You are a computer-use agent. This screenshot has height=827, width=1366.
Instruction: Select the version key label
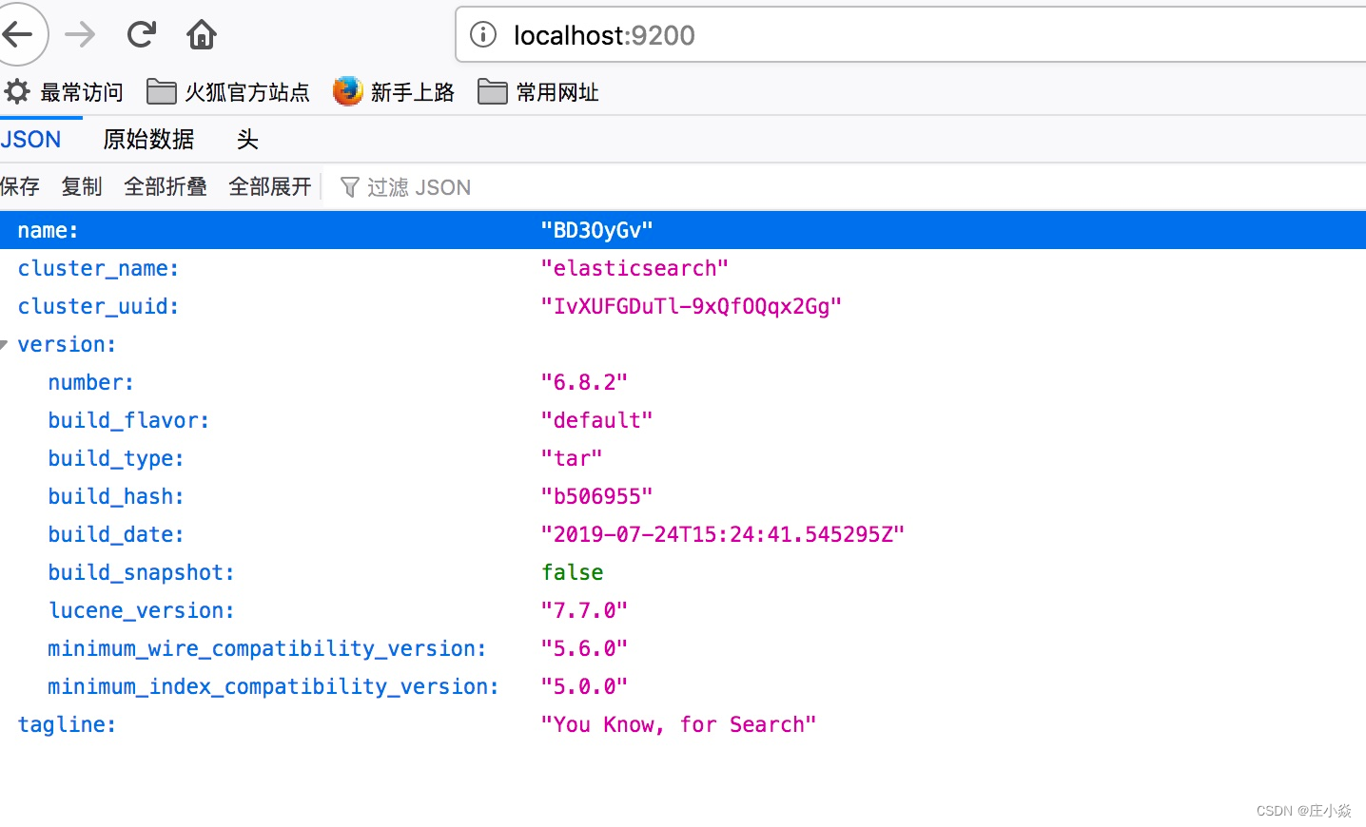[x=67, y=344]
